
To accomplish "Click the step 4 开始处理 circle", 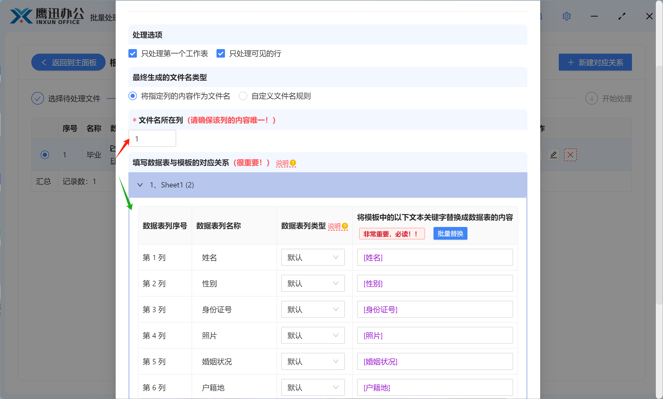I will point(591,98).
